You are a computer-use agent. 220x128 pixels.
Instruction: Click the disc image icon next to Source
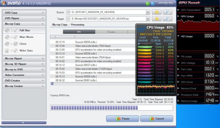[x=168, y=12]
